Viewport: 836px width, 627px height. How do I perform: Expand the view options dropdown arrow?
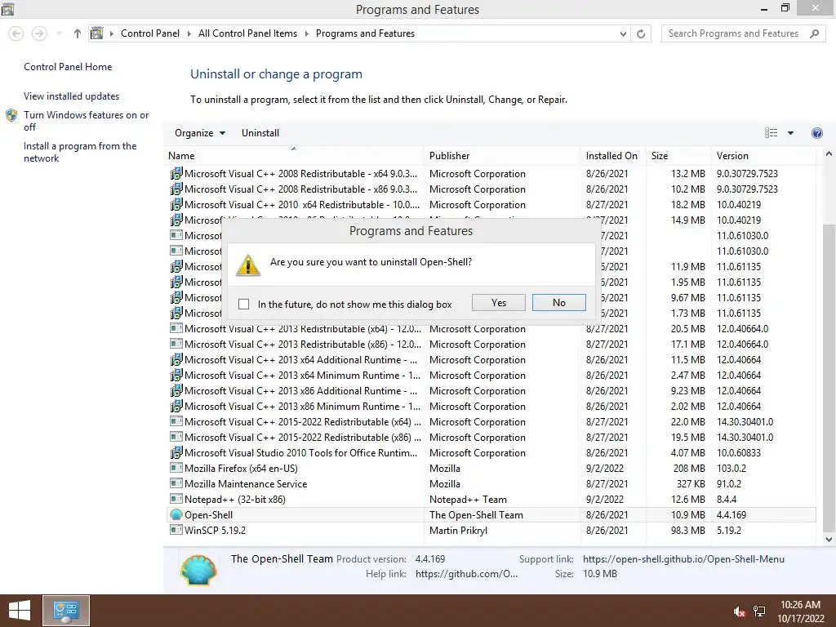pyautogui.click(x=790, y=133)
